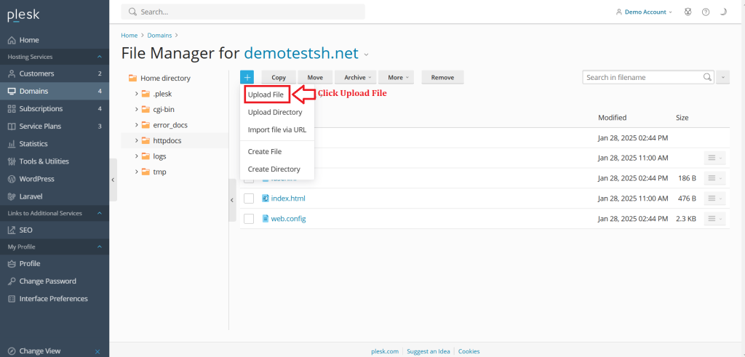The width and height of the screenshot is (745, 357).
Task: Sort by Modified column header
Action: pyautogui.click(x=612, y=118)
